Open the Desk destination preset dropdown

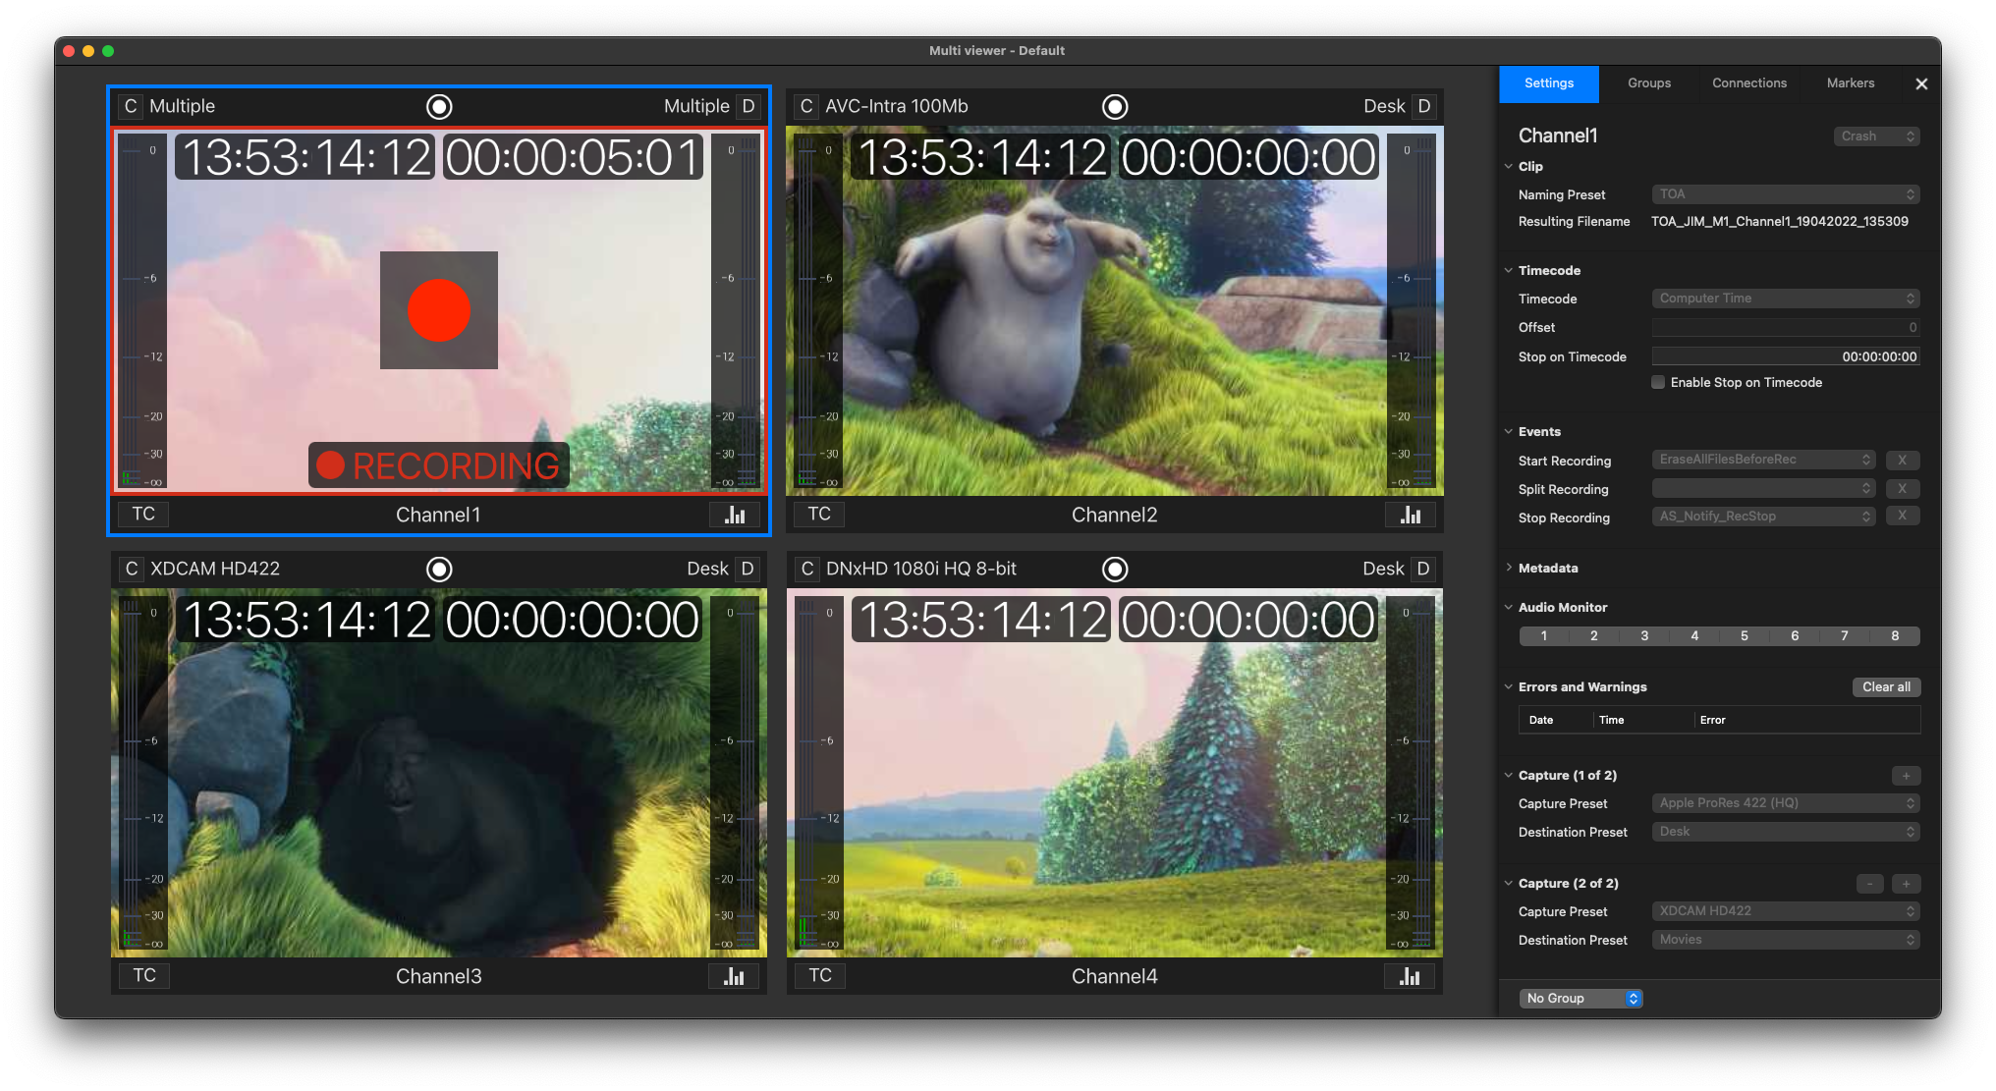(x=1786, y=832)
